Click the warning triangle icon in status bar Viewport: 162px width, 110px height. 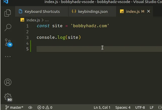[47, 107]
